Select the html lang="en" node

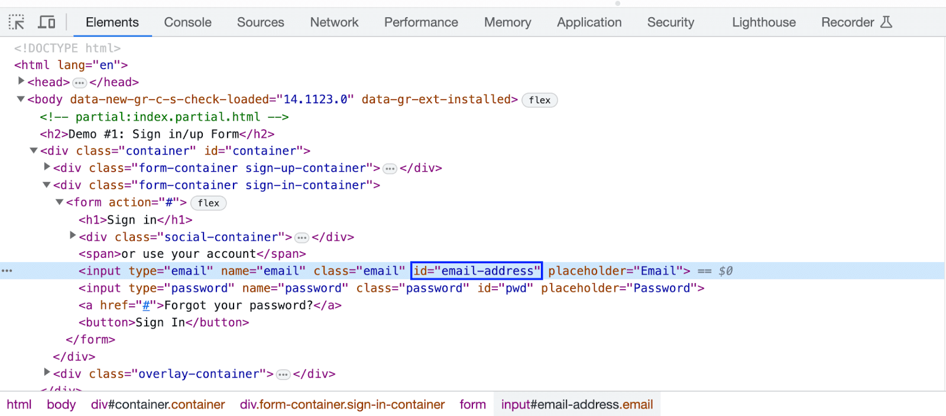point(71,65)
